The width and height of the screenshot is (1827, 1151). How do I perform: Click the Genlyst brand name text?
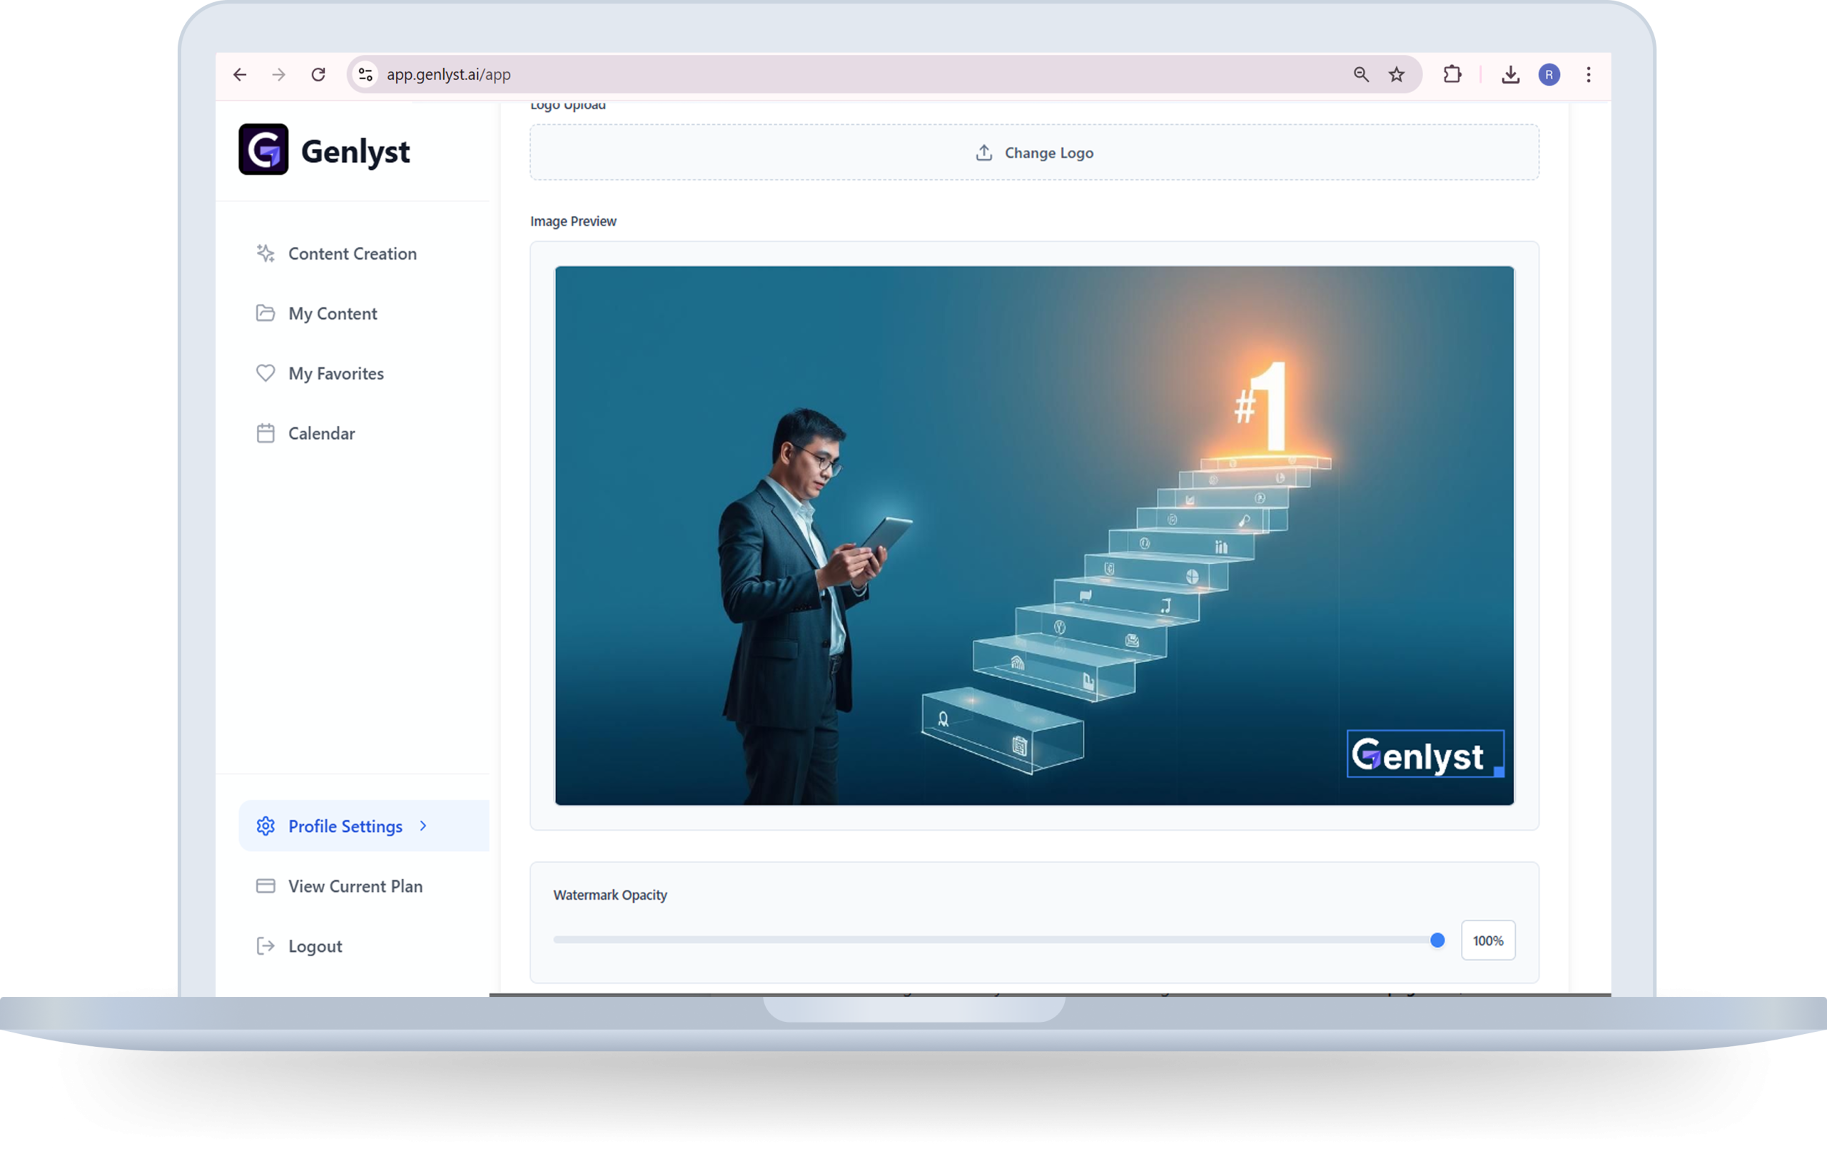pyautogui.click(x=355, y=152)
